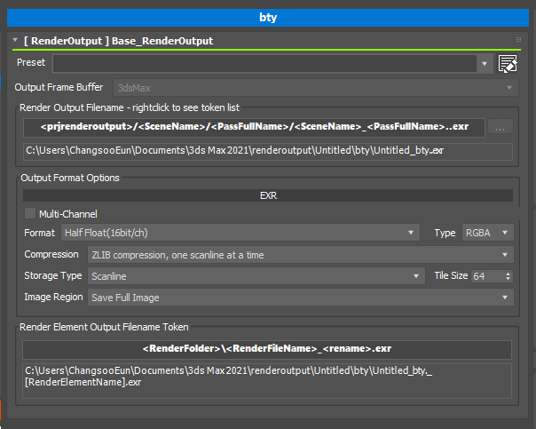Open the Half Float format dropdown
The height and width of the screenshot is (429, 536).
tap(240, 233)
